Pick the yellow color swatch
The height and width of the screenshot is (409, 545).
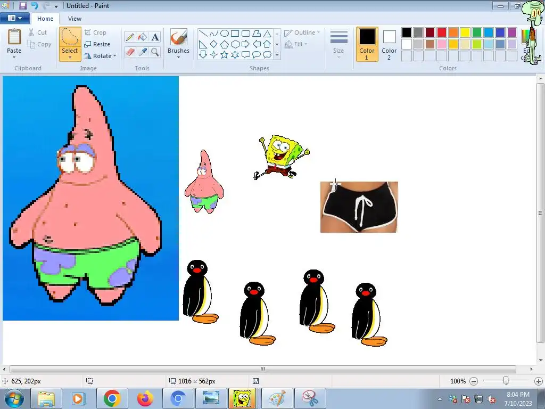point(465,32)
